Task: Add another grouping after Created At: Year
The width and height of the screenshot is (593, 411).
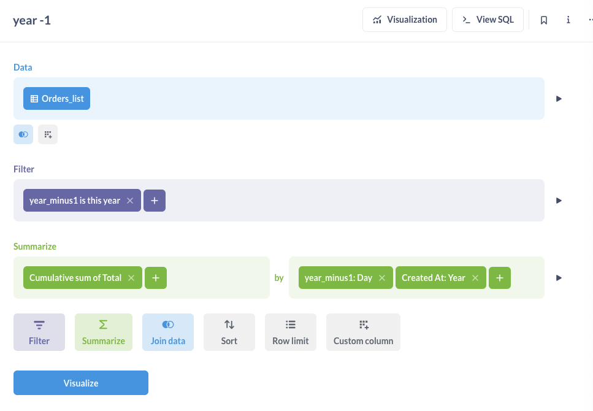Action: tap(500, 278)
